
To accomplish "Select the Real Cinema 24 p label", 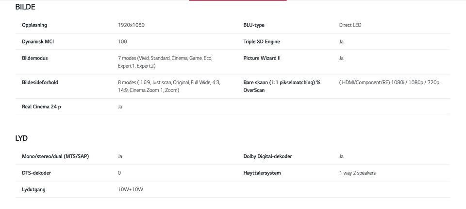I will (41, 107).
